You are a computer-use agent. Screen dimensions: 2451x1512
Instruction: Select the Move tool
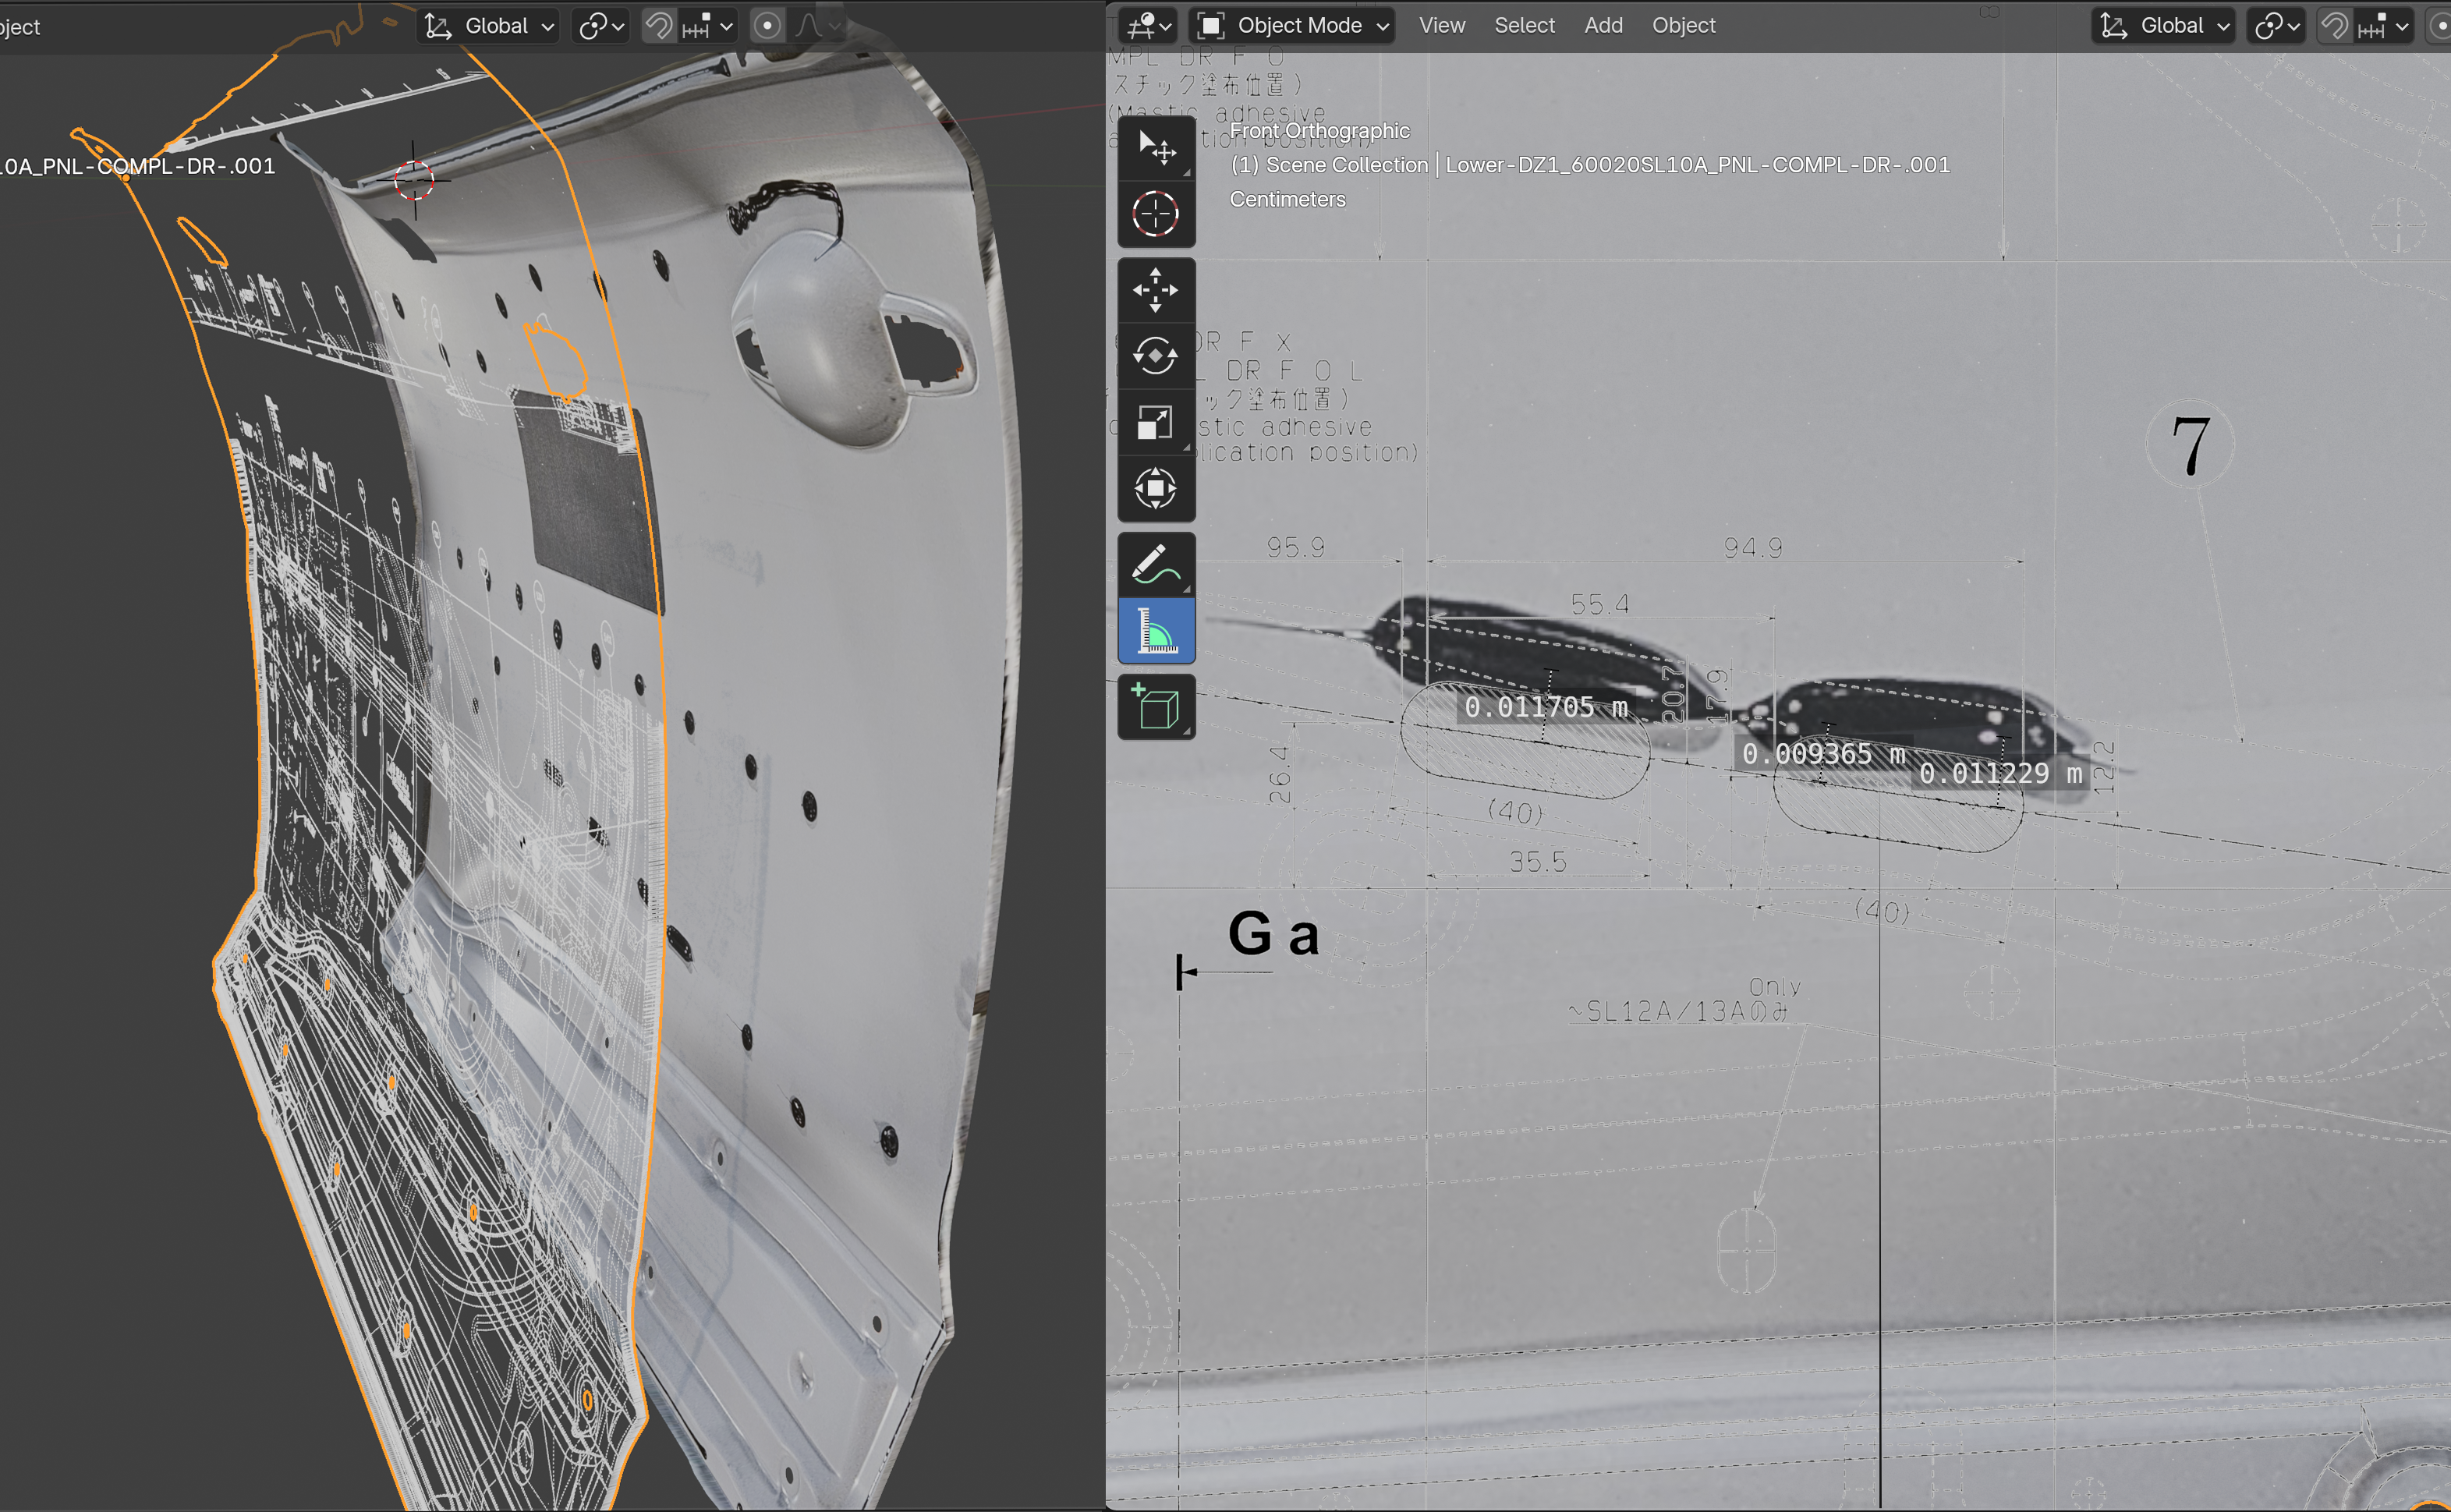pyautogui.click(x=1155, y=290)
